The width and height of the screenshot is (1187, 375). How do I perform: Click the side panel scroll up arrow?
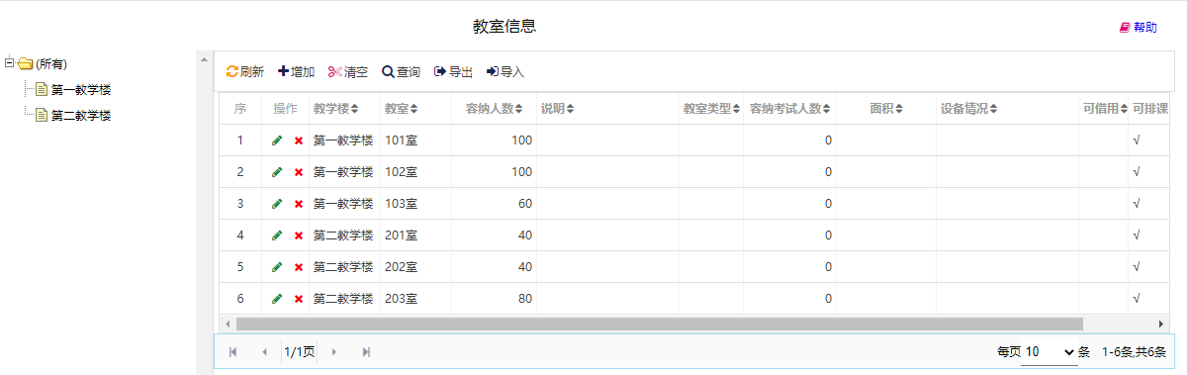tap(205, 59)
